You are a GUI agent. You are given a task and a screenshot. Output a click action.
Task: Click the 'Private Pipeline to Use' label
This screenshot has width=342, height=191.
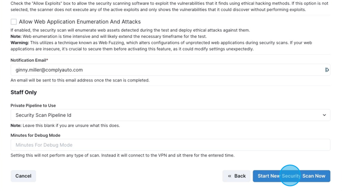[x=33, y=105]
